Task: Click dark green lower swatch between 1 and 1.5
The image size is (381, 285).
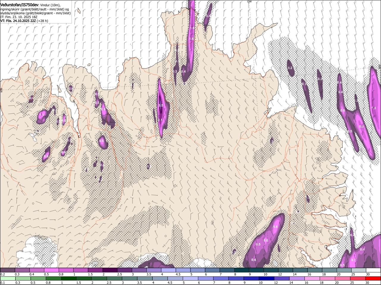Action: [68, 278]
